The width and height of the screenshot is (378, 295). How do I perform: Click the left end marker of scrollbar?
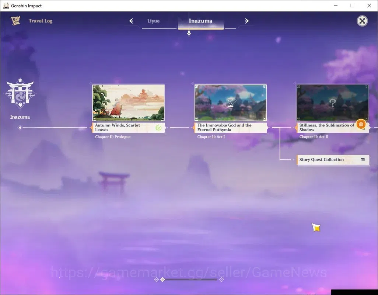pyautogui.click(x=156, y=279)
